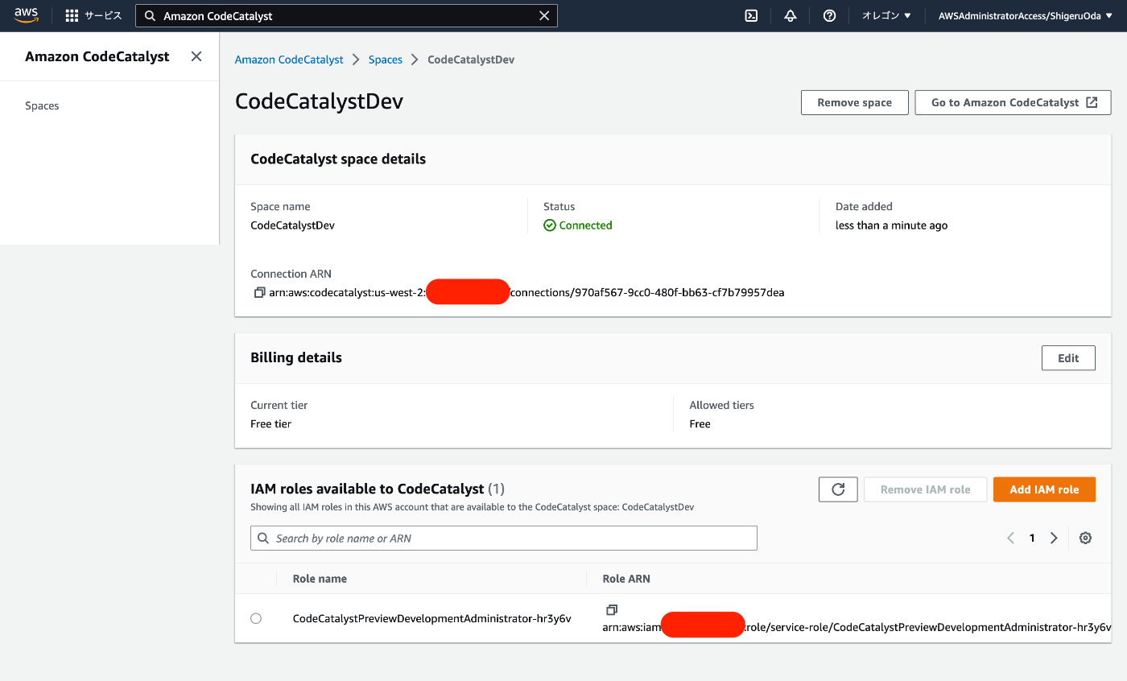This screenshot has width=1127, height=681.
Task: Click the page number 1 in pagination
Action: click(1032, 538)
